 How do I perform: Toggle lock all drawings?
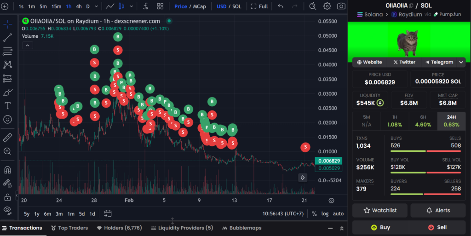click(7, 197)
